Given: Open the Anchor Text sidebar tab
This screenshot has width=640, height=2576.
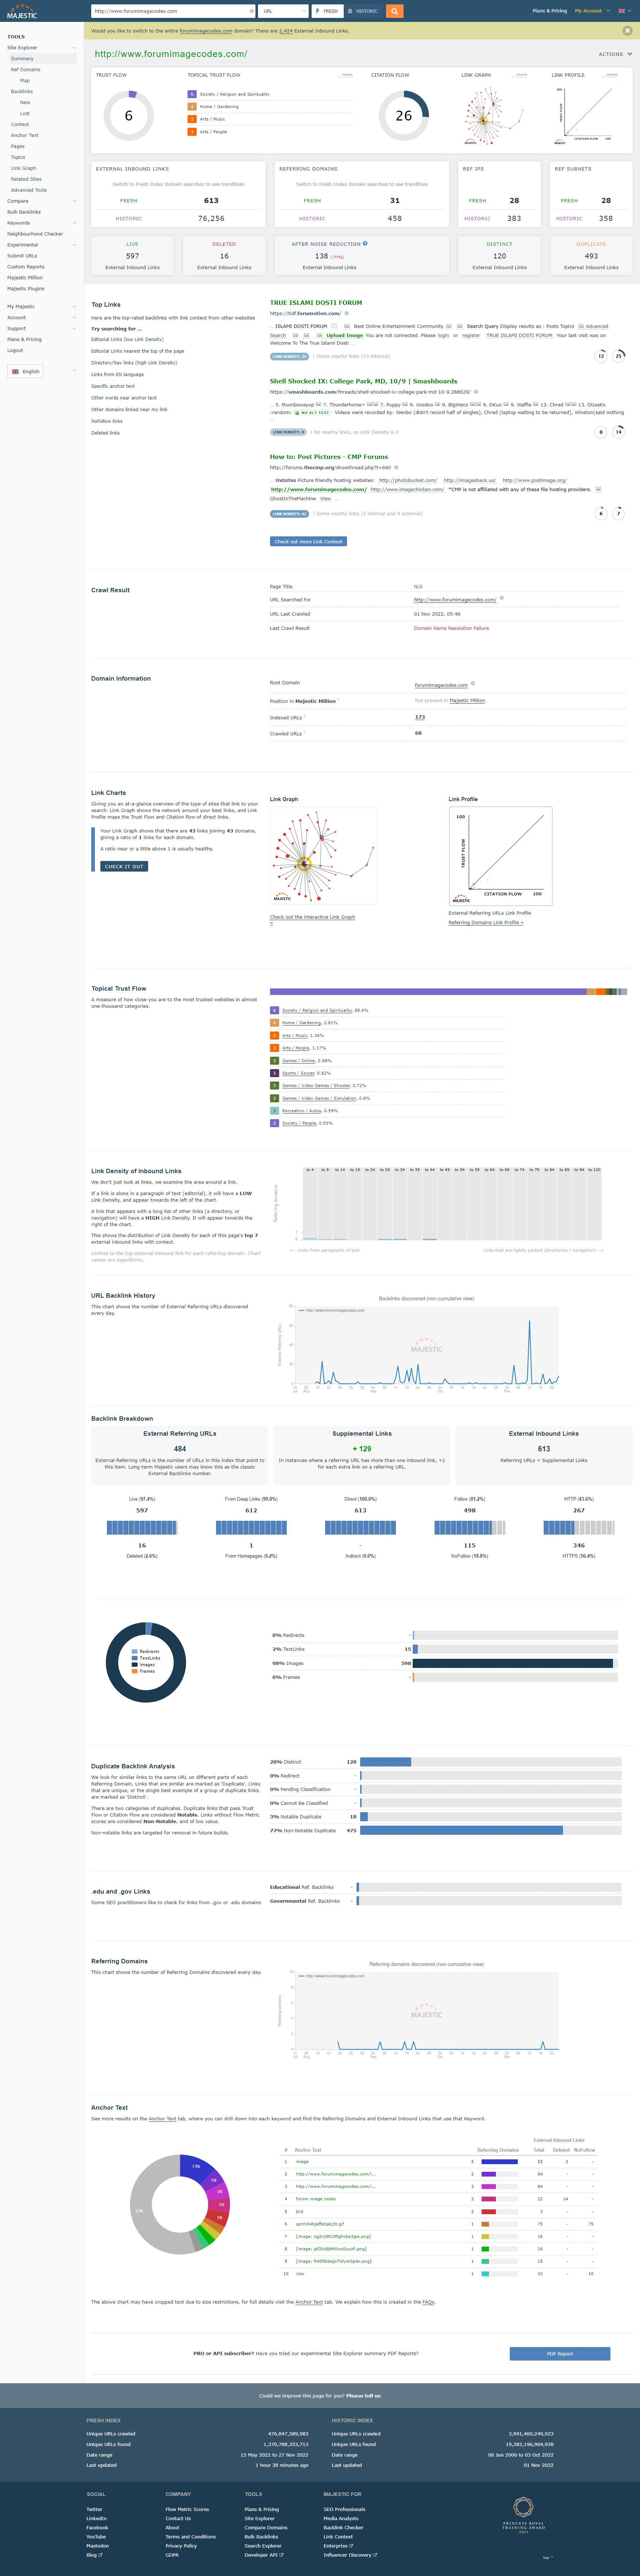Looking at the screenshot, I should tap(25, 135).
